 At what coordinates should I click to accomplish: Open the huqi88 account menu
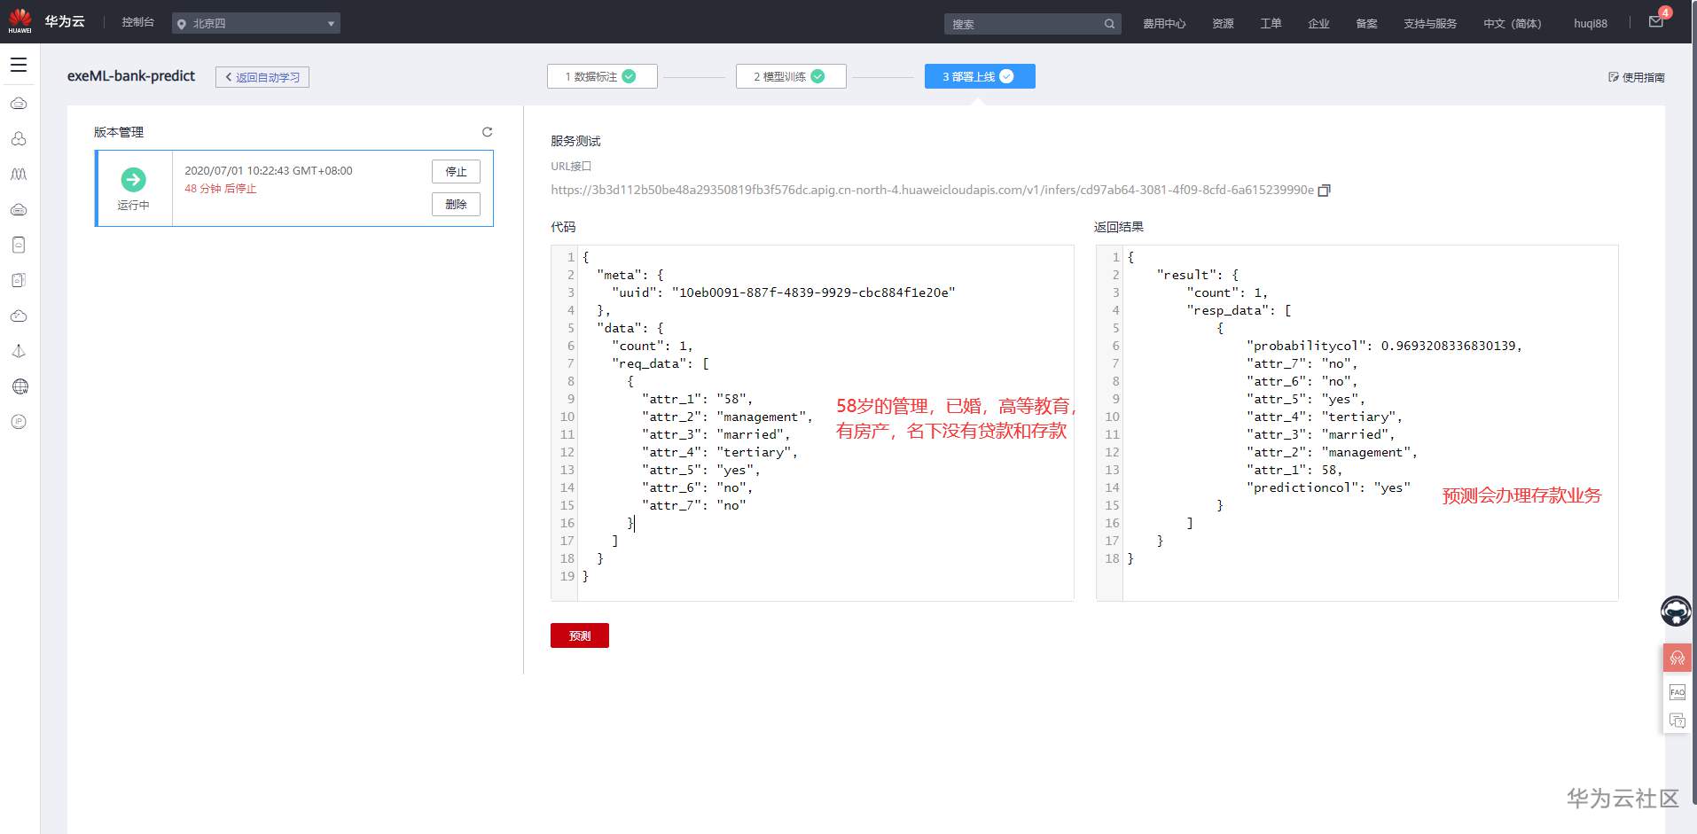[x=1591, y=24]
